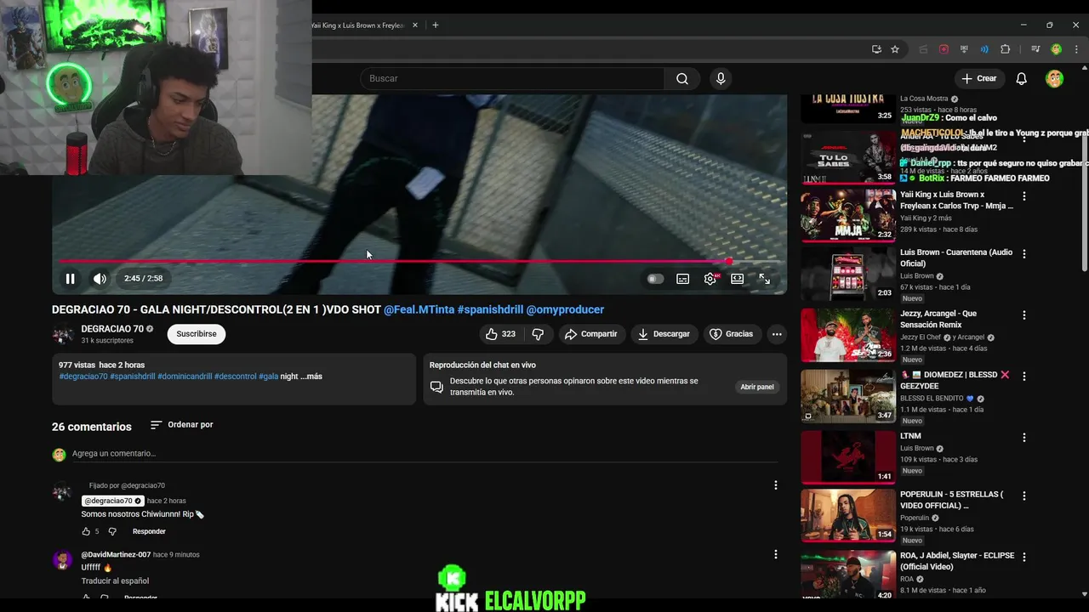Select the Yaii King x Luis Brown tab
Image resolution: width=1089 pixels, height=612 pixels.
point(357,25)
